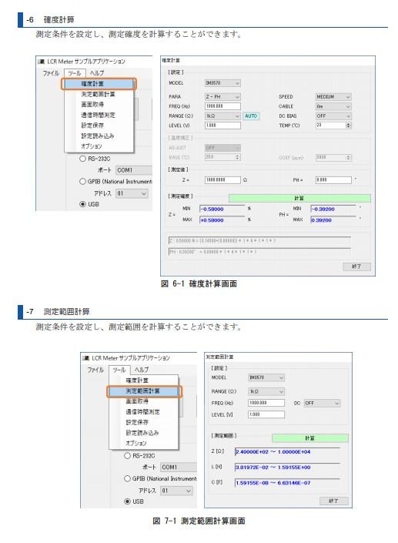
Task: Choose 測定範囲計算 in the figure 6-1 tool menu
Action: click(x=99, y=94)
